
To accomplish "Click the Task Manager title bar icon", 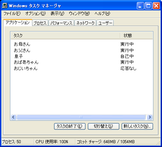I will [5, 6].
